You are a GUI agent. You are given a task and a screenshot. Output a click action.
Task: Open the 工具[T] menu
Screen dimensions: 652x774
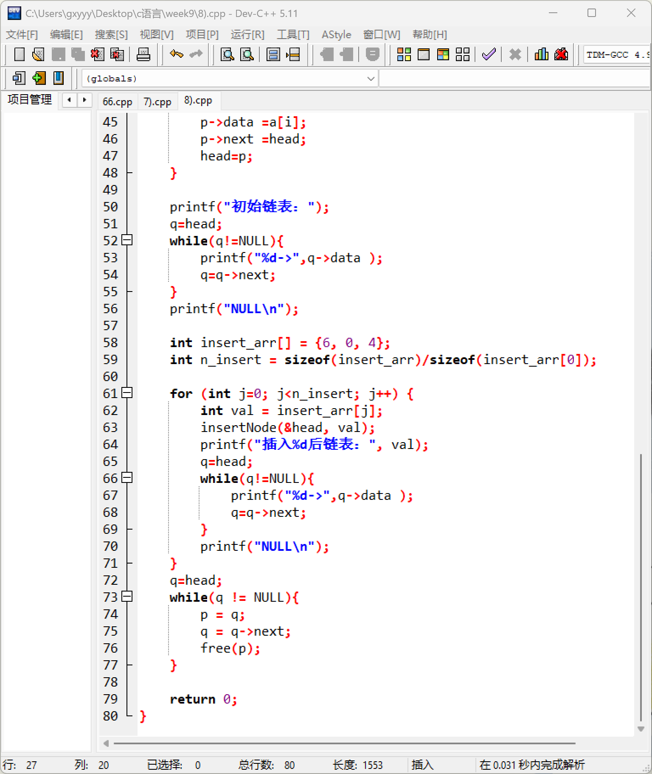click(293, 34)
